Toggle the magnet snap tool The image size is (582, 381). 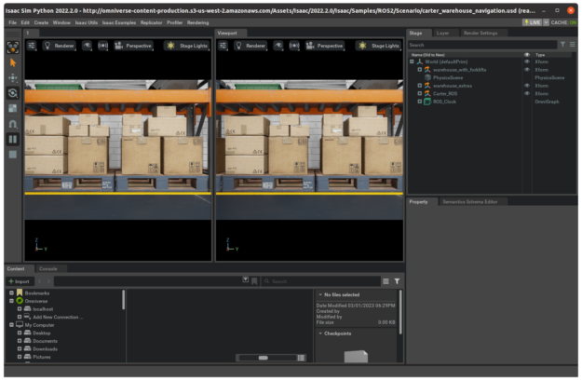click(x=13, y=124)
